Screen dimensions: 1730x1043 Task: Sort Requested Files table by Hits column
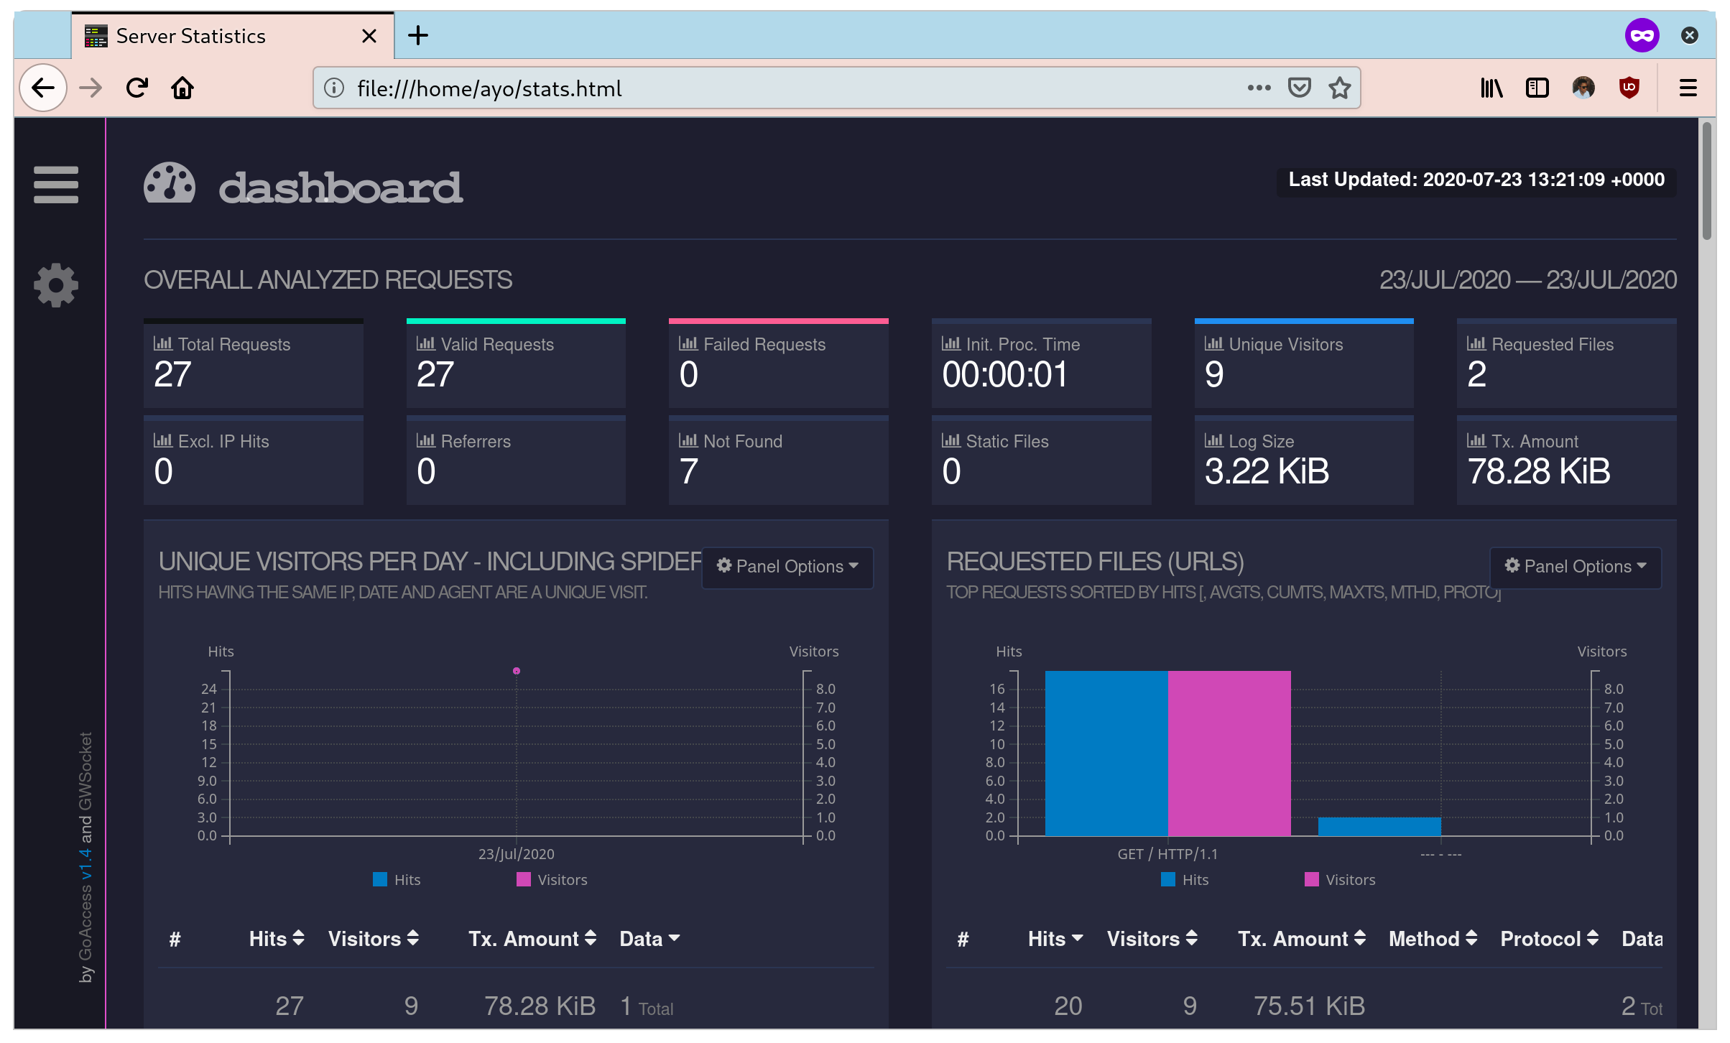[1055, 939]
